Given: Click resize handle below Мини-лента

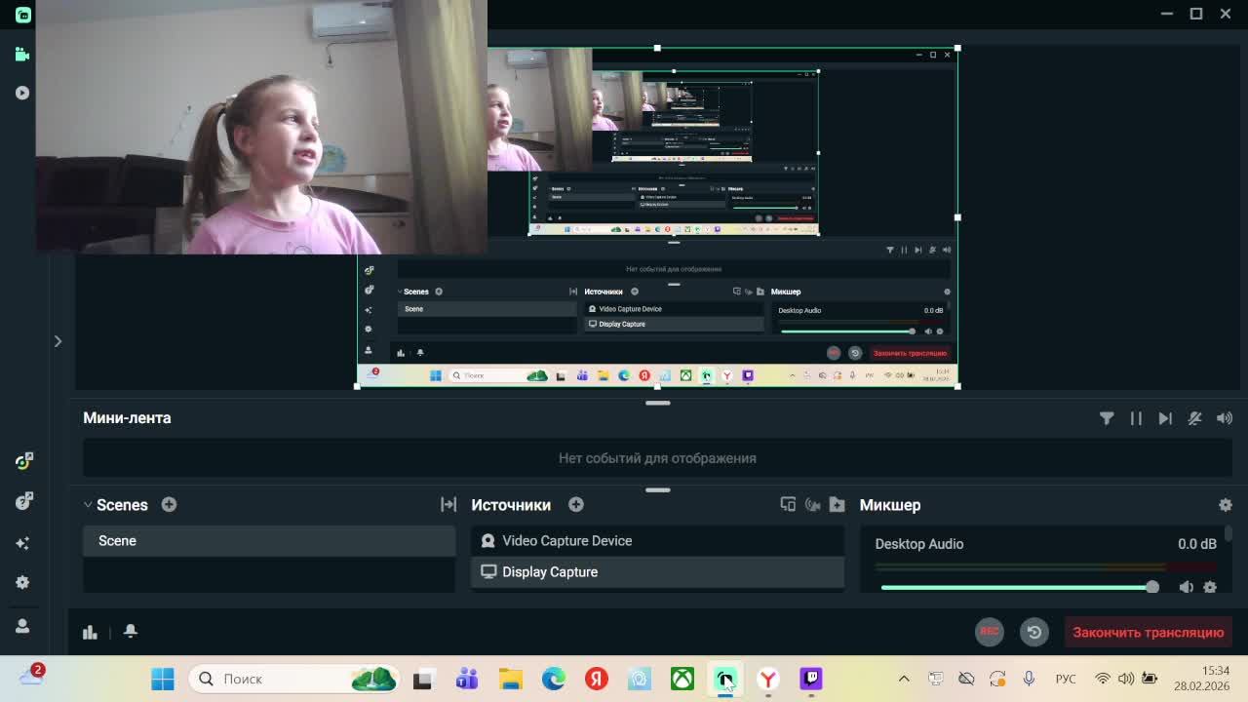Looking at the screenshot, I should [x=657, y=489].
